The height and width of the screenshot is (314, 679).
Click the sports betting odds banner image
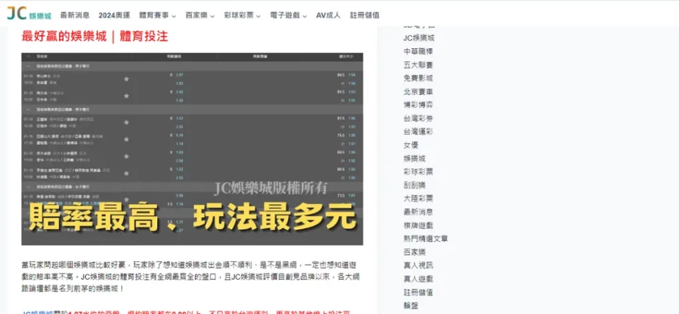pyautogui.click(x=192, y=149)
